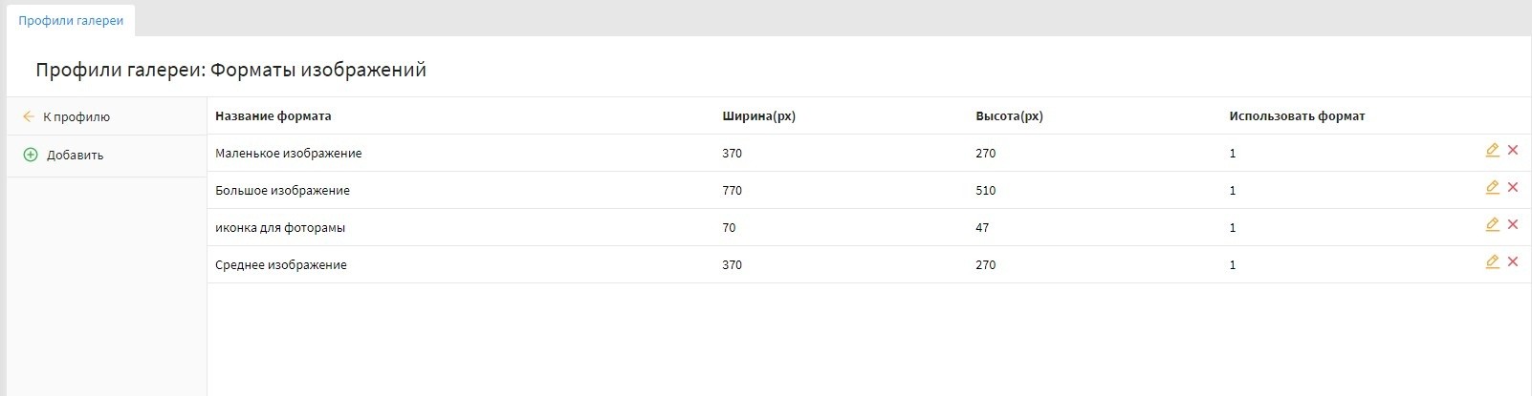Image resolution: width=1532 pixels, height=396 pixels.
Task: Edit the Большое изображение format
Action: pos(1492,187)
